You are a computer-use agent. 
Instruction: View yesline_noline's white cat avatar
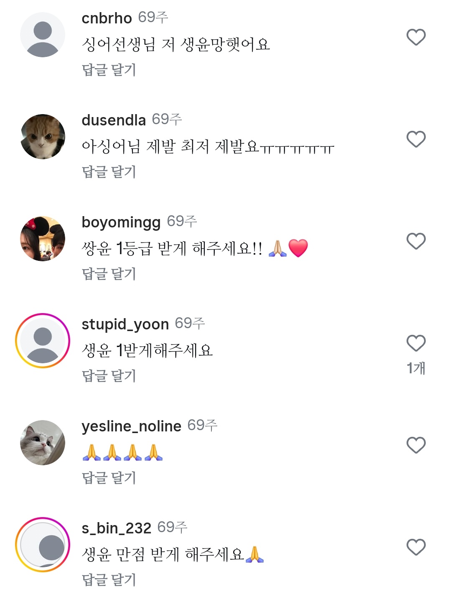pos(43,443)
